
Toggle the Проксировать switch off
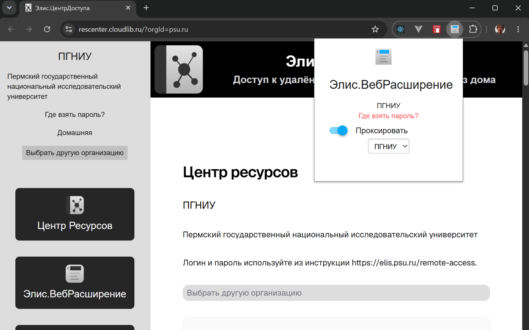pyautogui.click(x=338, y=130)
